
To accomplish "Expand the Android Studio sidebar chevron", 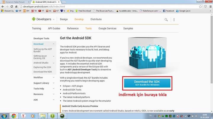I will click(x=54, y=63).
